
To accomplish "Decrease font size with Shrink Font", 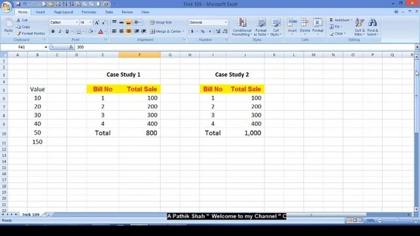I will (104, 22).
